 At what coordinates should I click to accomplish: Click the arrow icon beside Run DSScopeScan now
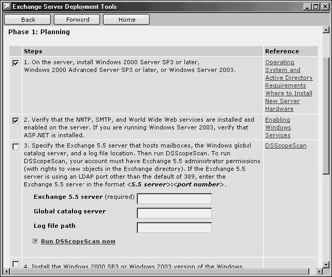[35, 241]
